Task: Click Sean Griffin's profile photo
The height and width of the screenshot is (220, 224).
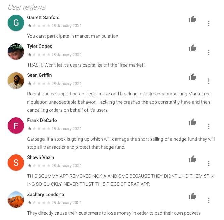Action: tap(16, 80)
